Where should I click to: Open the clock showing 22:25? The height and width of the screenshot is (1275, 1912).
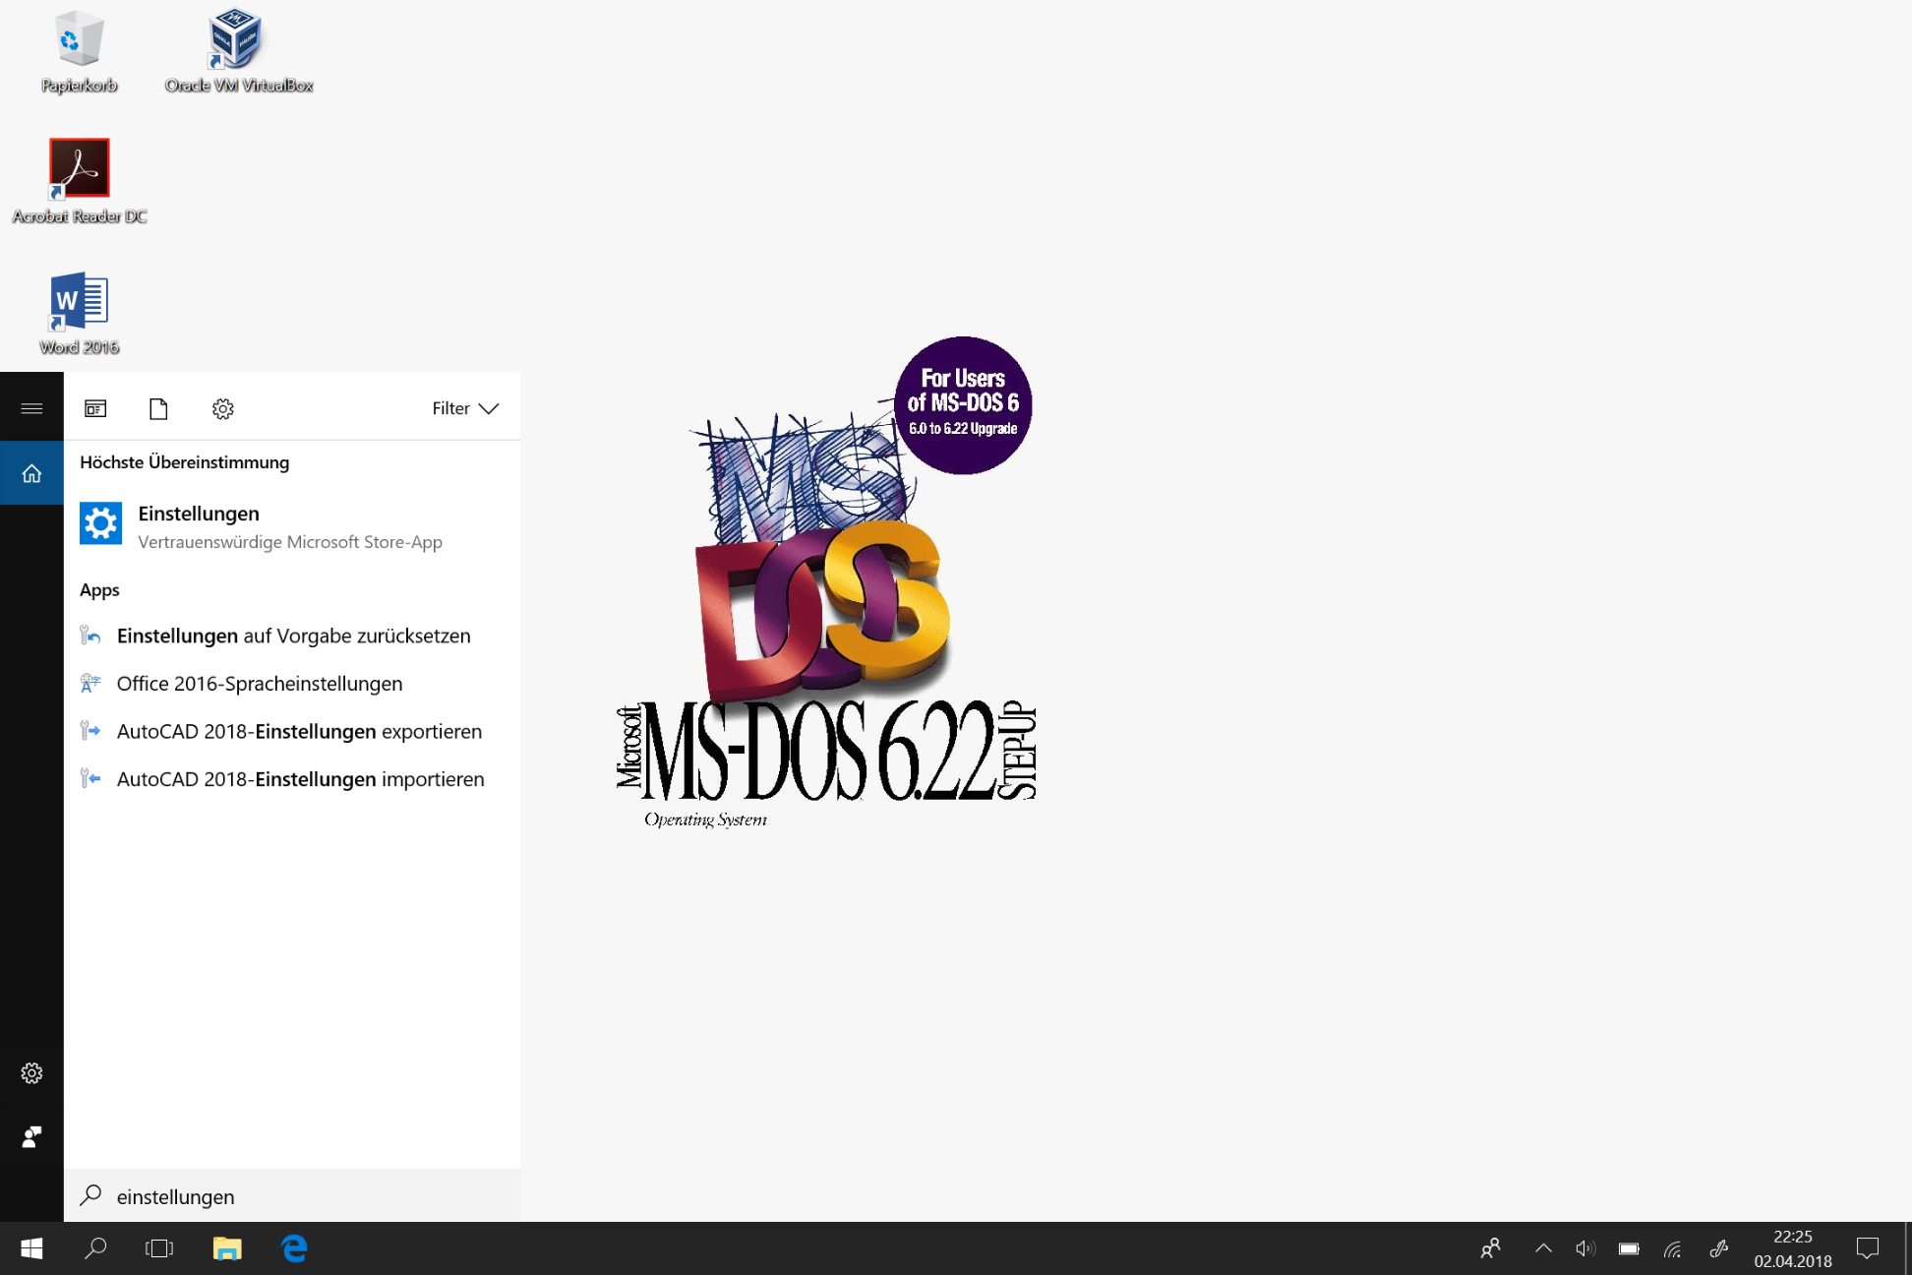1792,1248
